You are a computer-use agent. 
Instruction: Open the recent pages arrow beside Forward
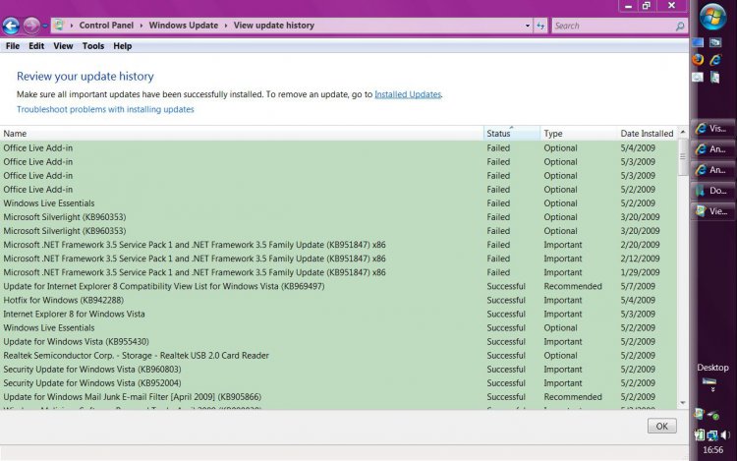click(x=45, y=26)
